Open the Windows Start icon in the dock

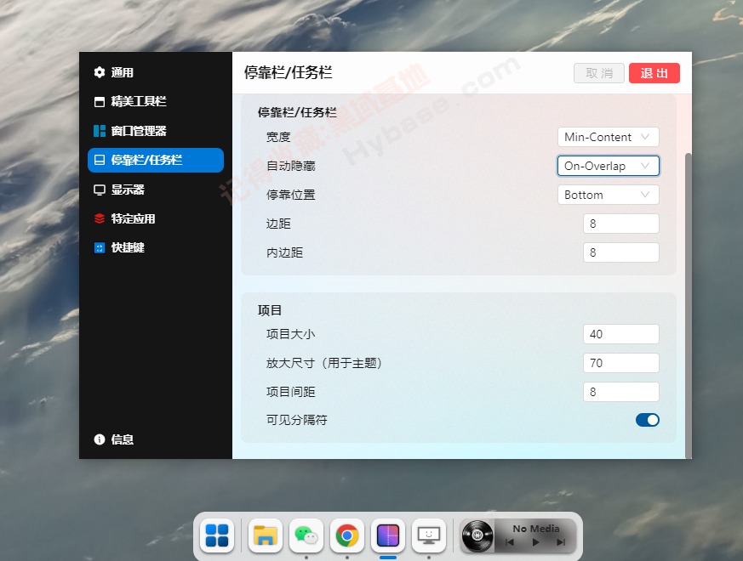tap(217, 535)
